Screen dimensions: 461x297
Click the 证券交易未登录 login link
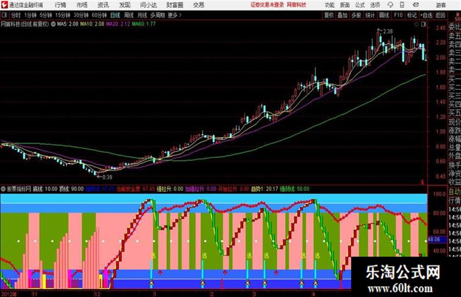[x=267, y=5]
